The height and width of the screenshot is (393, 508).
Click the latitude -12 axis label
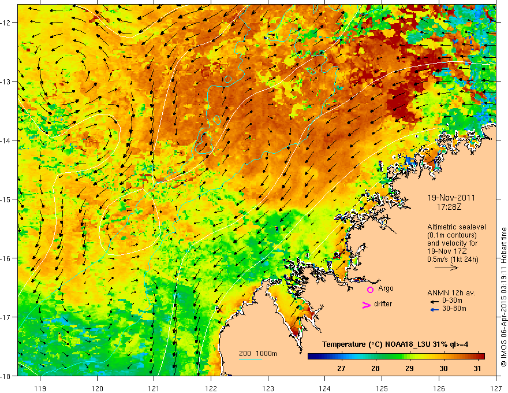pyautogui.click(x=6, y=23)
